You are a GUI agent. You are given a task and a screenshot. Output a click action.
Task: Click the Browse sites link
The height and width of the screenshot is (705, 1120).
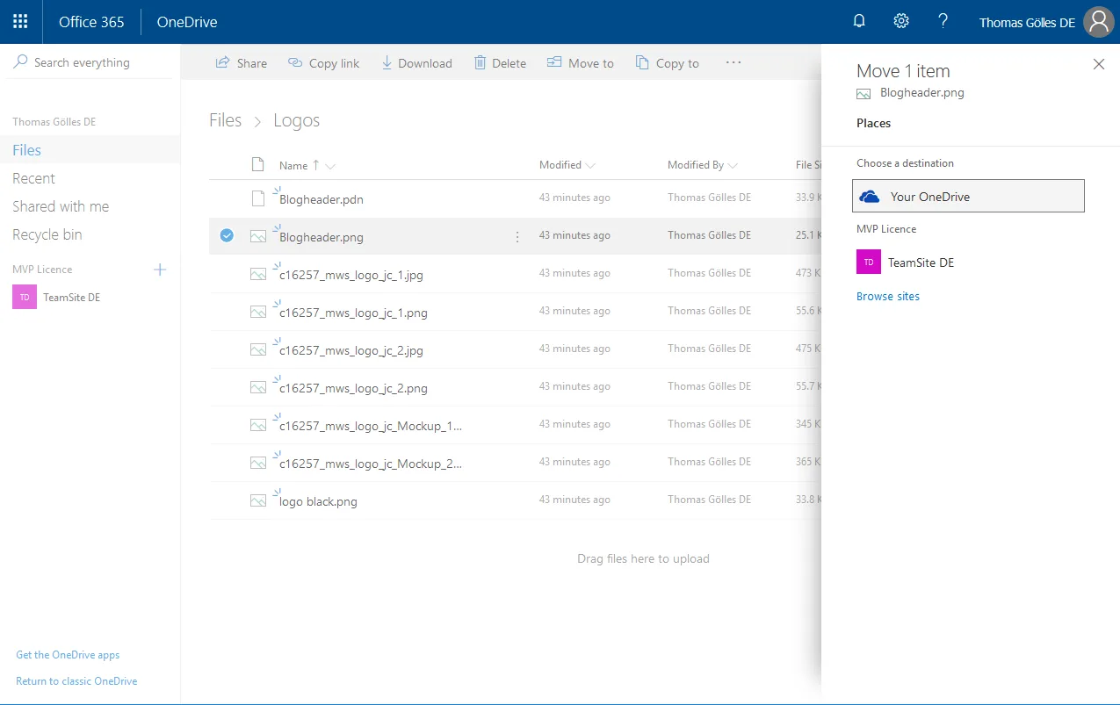[887, 296]
